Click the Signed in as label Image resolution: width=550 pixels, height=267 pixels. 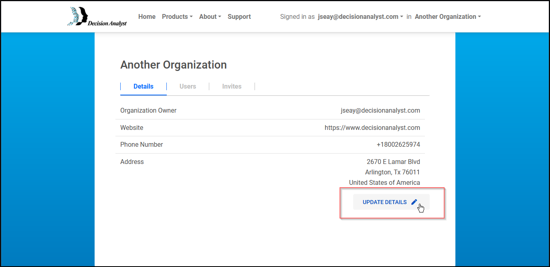[297, 16]
